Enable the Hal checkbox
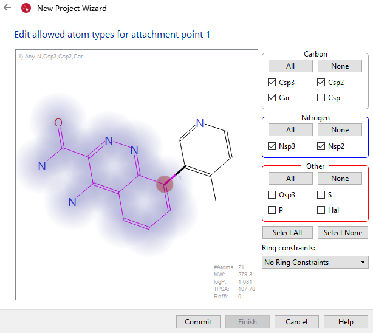The height and width of the screenshot is (333, 373). click(321, 210)
